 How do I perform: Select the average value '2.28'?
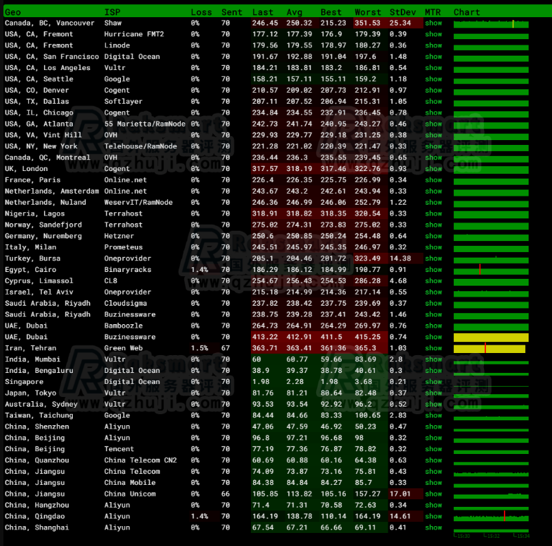point(295,382)
